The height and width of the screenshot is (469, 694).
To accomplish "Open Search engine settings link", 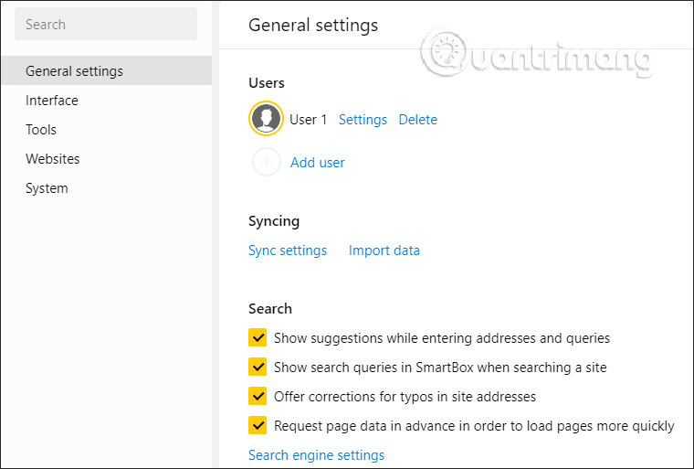I will coord(316,455).
